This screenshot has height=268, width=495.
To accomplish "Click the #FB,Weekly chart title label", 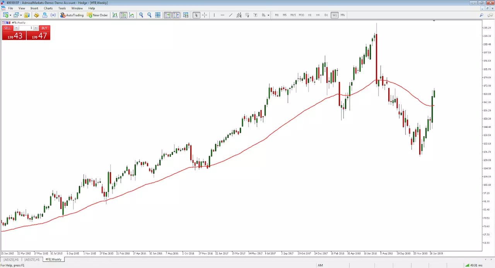I will [x=19, y=22].
